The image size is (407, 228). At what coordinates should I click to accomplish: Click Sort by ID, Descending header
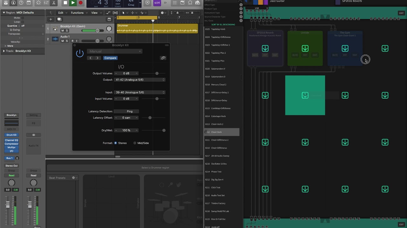(x=223, y=25)
